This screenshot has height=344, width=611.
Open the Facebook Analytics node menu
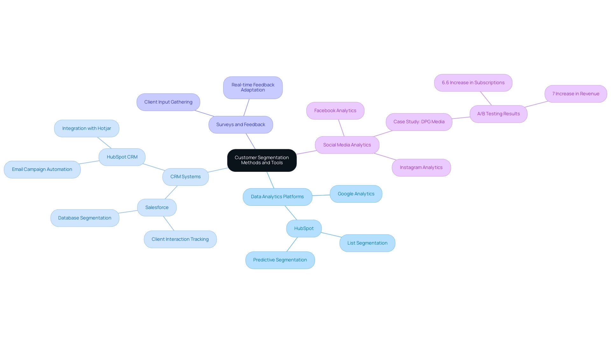[x=335, y=111]
